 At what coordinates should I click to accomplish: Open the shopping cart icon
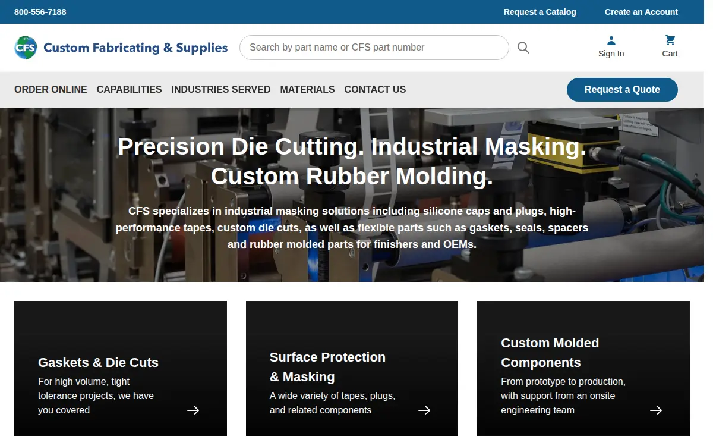pos(670,40)
